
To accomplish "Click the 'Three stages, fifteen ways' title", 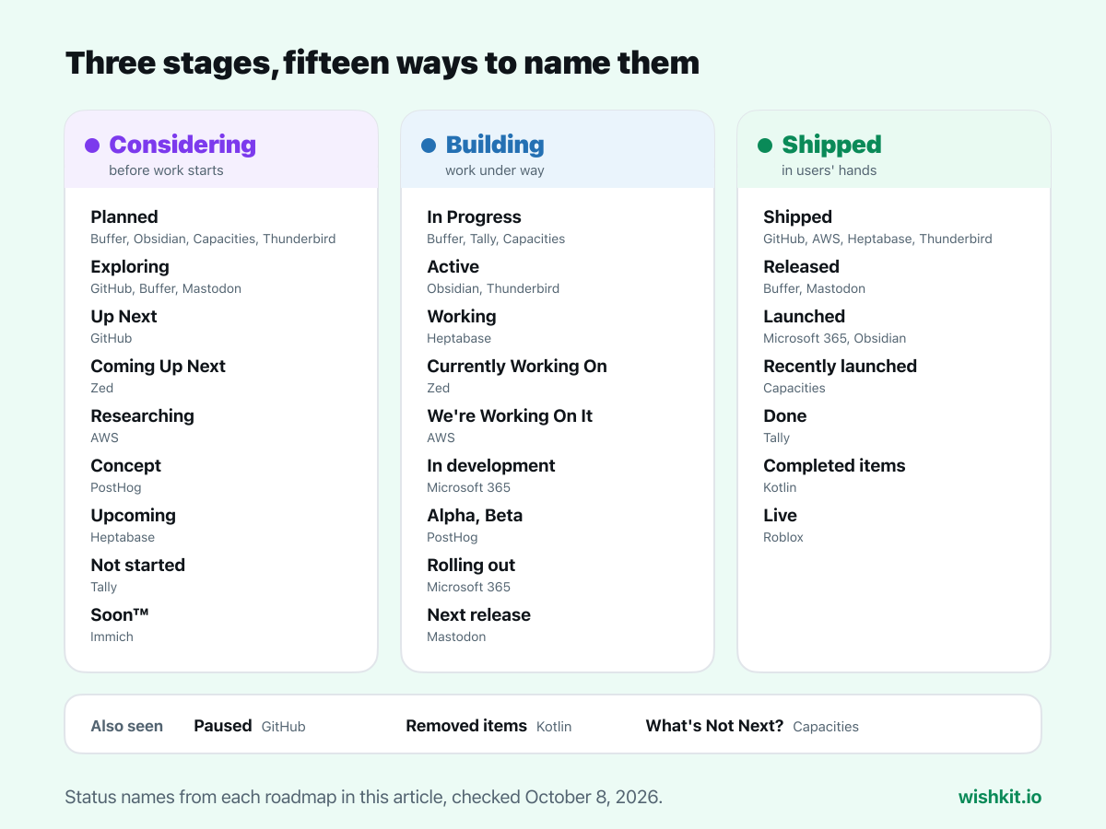I will pyautogui.click(x=382, y=64).
